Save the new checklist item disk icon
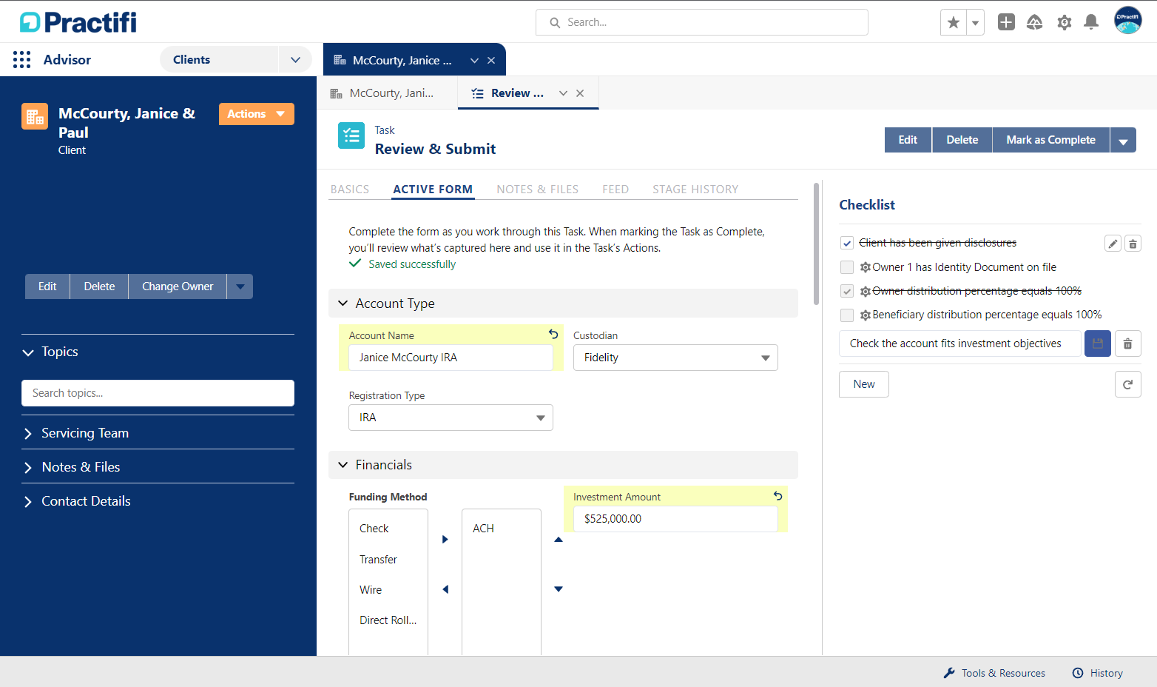The width and height of the screenshot is (1157, 687). coord(1098,343)
